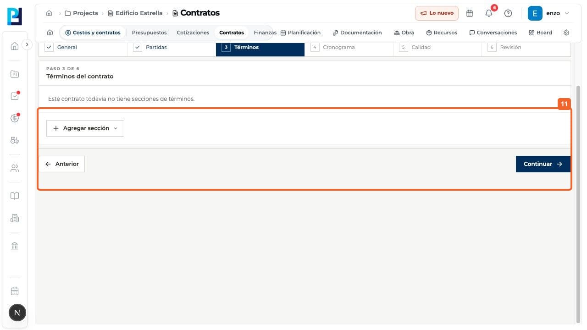Open the Conversaciones module
The image size is (587, 330).
pyautogui.click(x=493, y=33)
